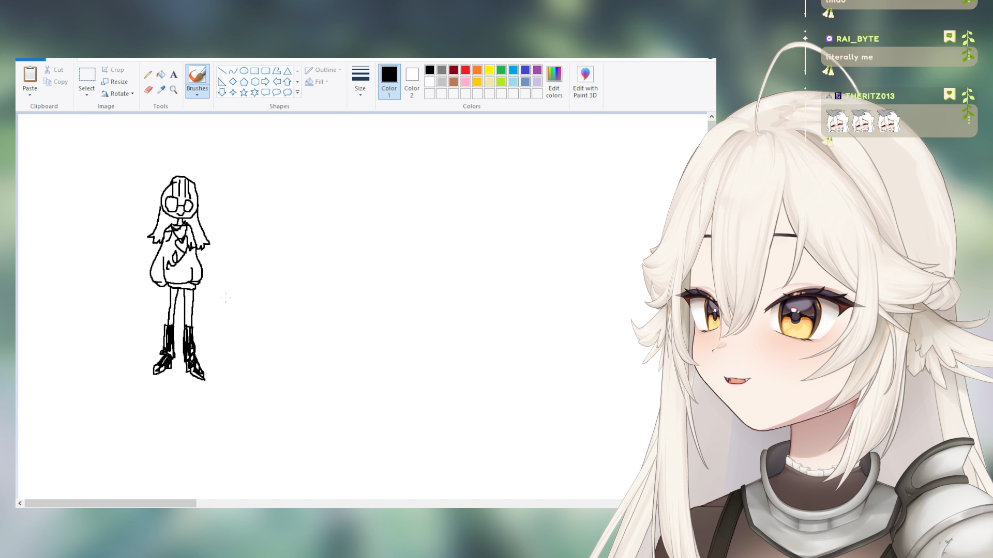This screenshot has height=558, width=993.
Task: Click THERITZ013 username in chat overlay
Action: (870, 96)
